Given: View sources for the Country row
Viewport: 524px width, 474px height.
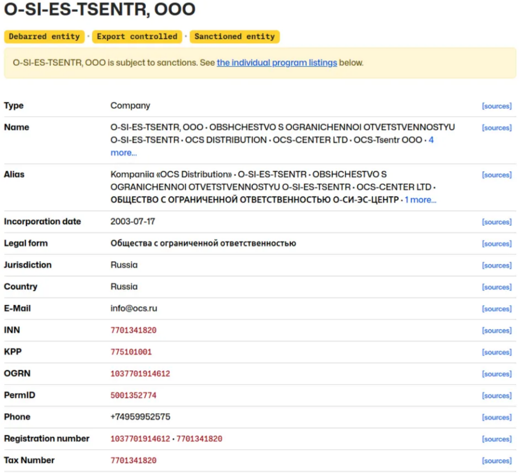Looking at the screenshot, I should (497, 287).
